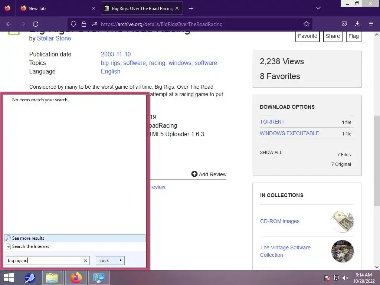This screenshot has height=285, width=380.
Task: Click See more results in the Start menu
Action: coord(75,238)
